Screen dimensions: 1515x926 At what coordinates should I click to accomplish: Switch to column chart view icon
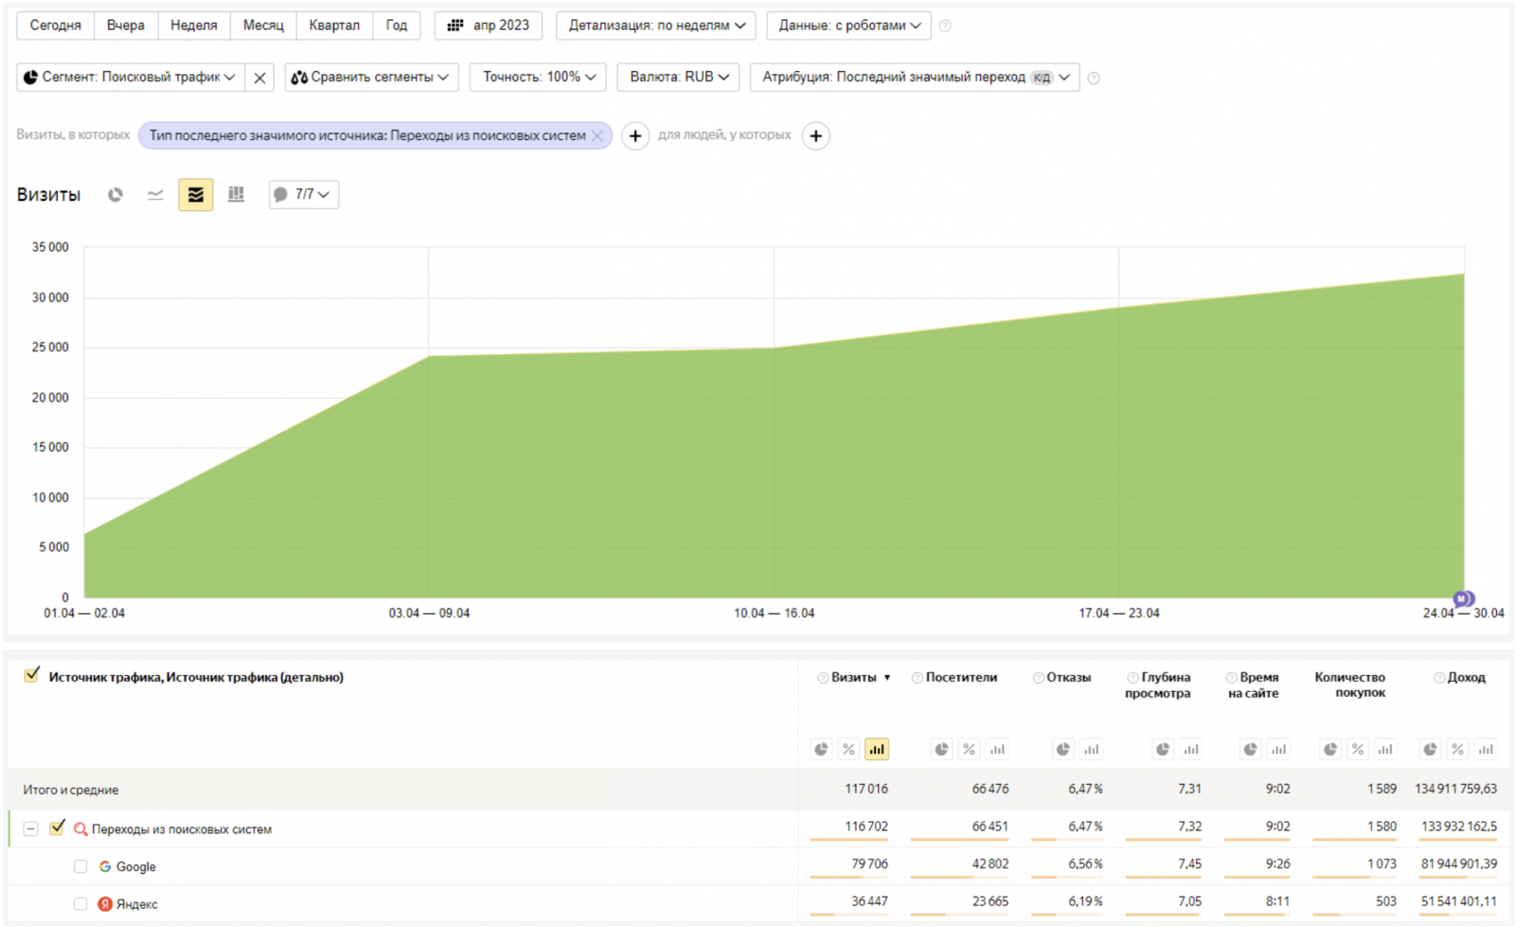click(x=236, y=194)
